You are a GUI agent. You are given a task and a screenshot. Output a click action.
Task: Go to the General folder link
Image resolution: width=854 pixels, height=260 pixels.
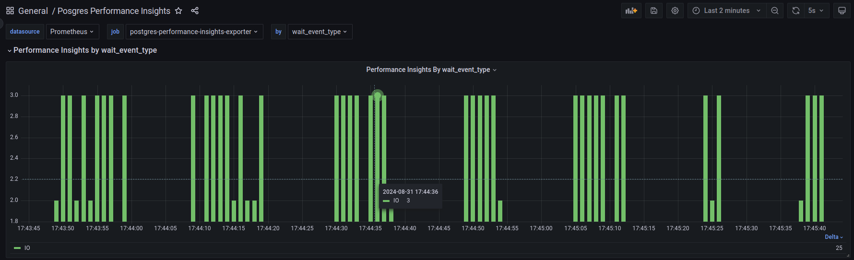[x=33, y=11]
